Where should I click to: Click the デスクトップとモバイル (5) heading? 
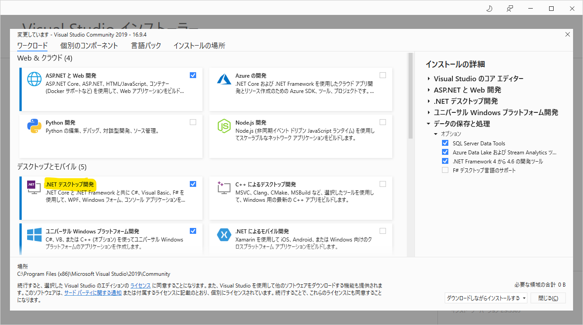point(52,167)
